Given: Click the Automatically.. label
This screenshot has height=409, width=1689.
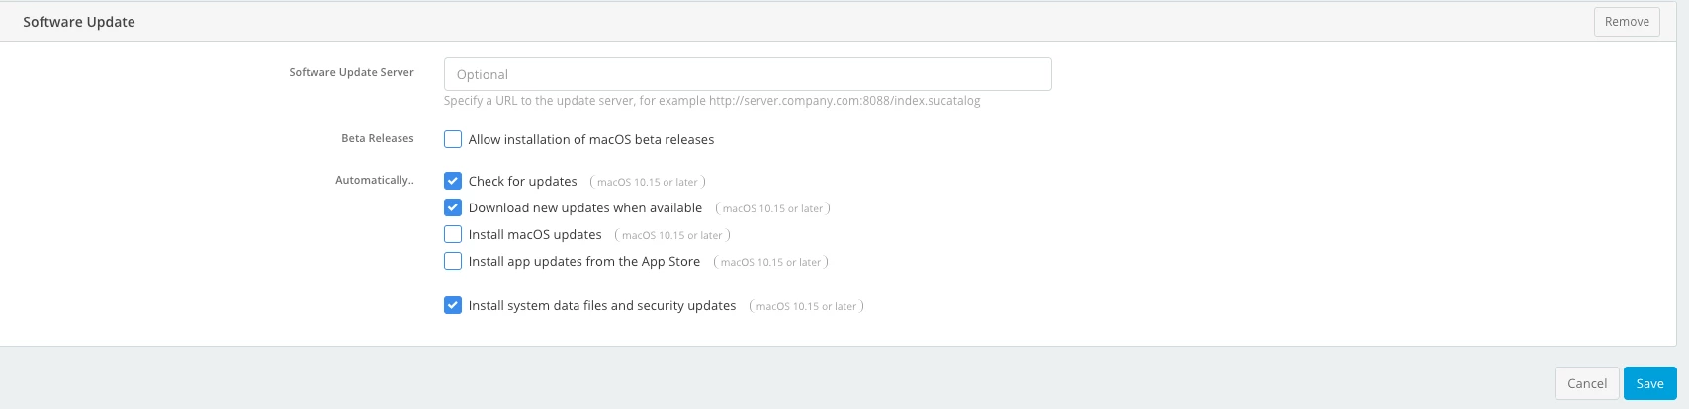Looking at the screenshot, I should point(375,180).
